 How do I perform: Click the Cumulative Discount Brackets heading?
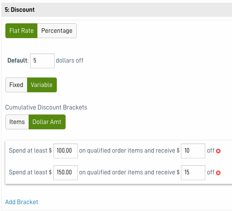pos(46,108)
